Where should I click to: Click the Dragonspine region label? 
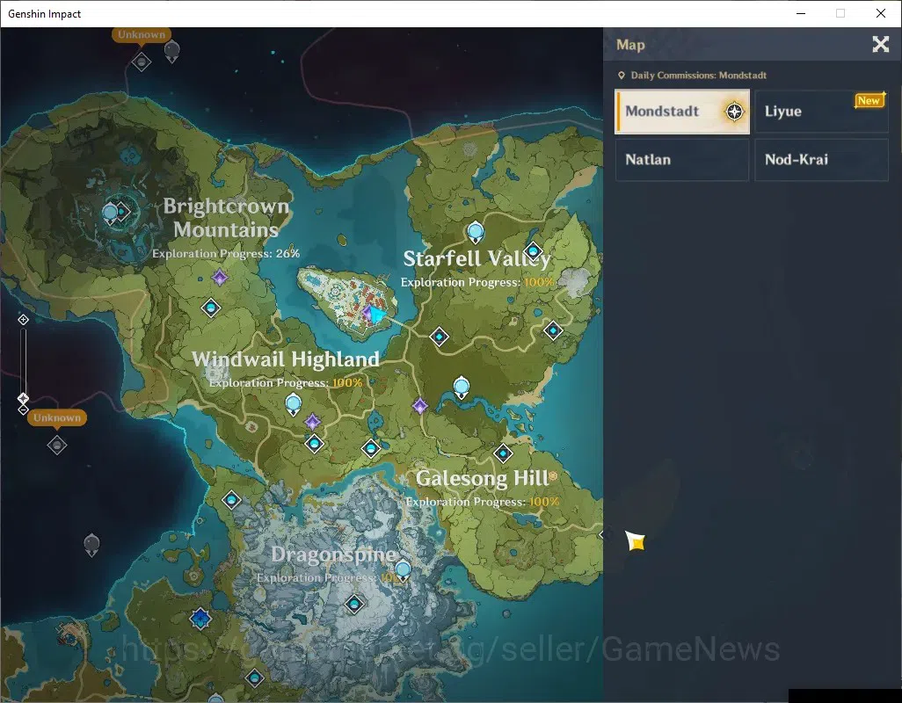point(334,554)
